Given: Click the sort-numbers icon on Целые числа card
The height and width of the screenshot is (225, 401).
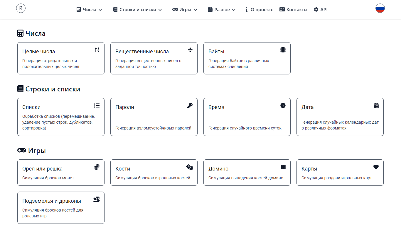Looking at the screenshot, I should 97,50.
